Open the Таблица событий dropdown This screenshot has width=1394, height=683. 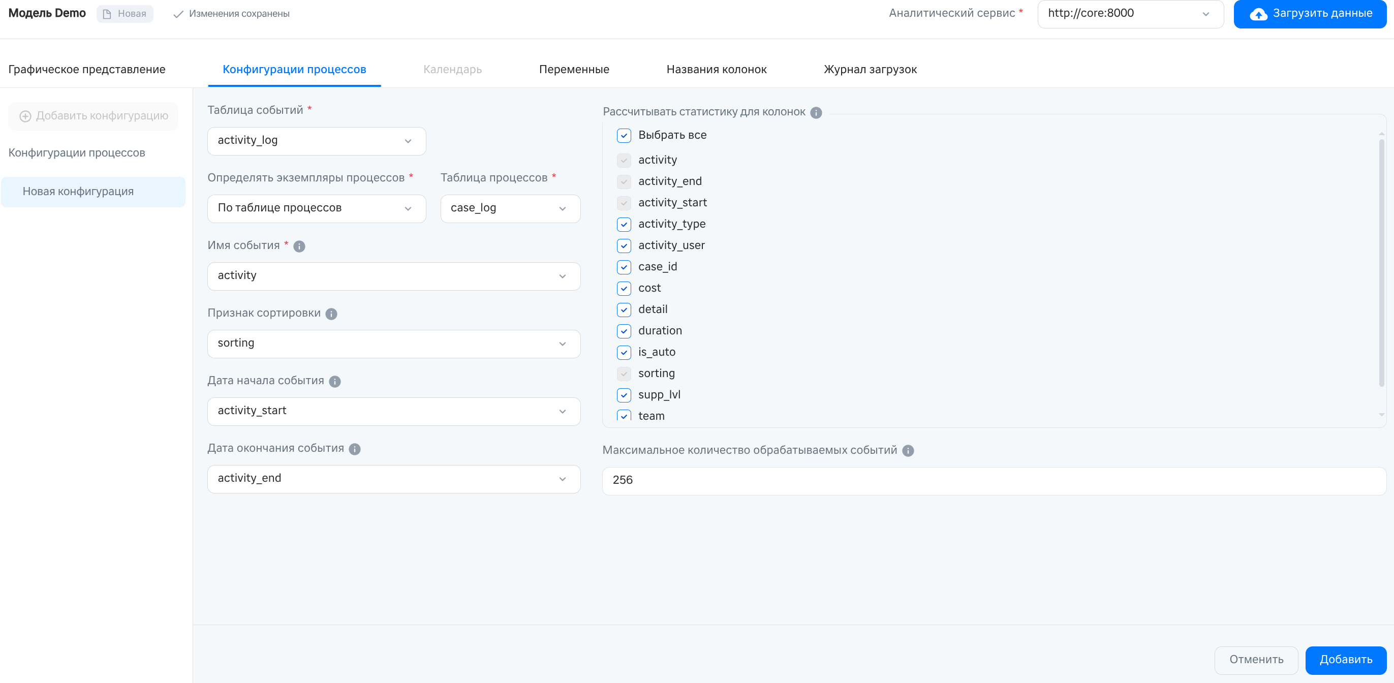tap(317, 141)
